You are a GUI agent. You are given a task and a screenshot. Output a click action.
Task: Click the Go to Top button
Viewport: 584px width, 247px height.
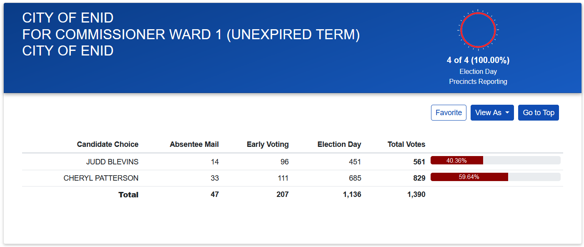point(538,113)
